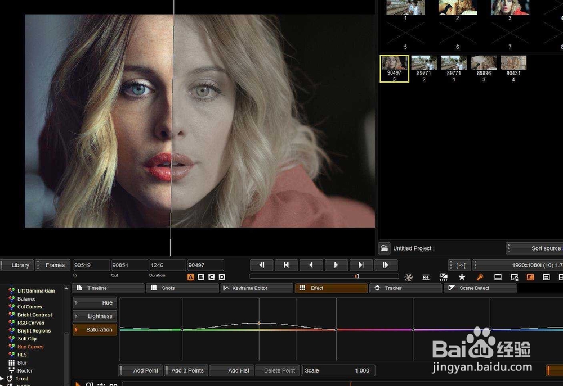Play the shot forward
This screenshot has width=563, height=386.
coord(336,265)
